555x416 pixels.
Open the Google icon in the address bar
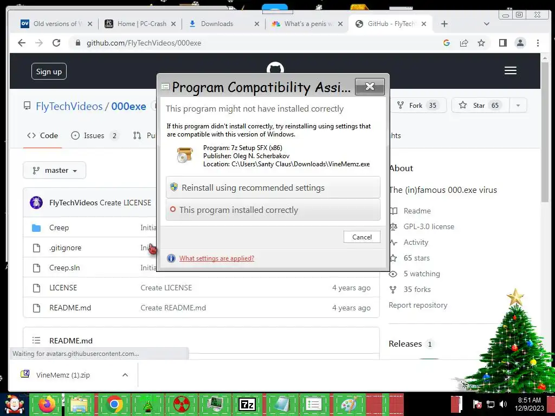[x=447, y=43]
